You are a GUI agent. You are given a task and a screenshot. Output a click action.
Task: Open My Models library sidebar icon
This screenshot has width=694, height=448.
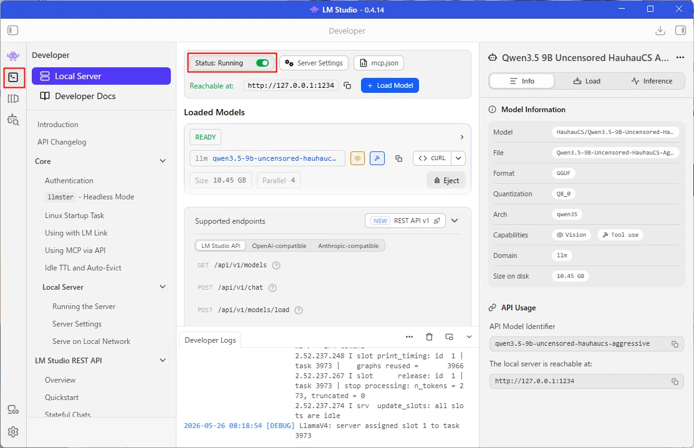tap(13, 98)
